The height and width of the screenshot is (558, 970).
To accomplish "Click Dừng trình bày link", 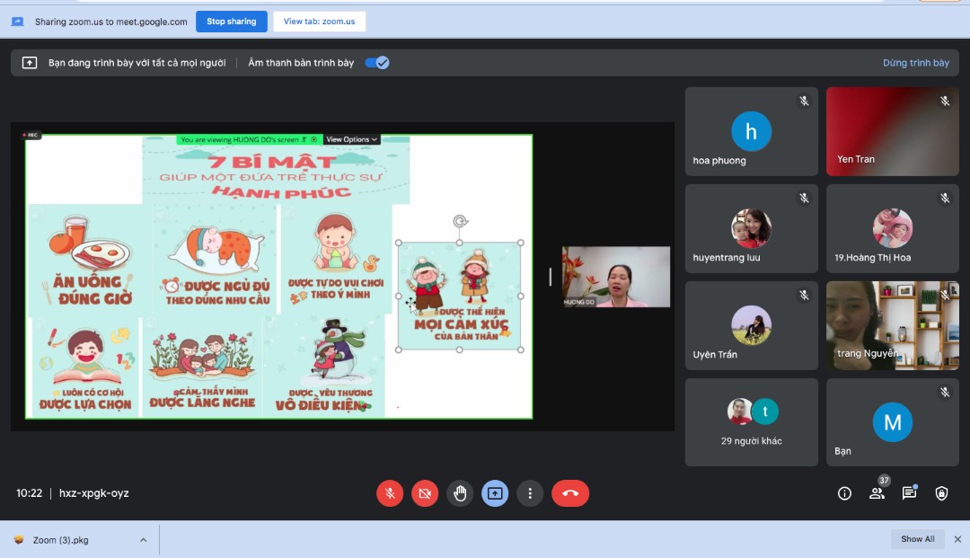I will (915, 63).
